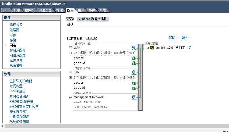Click the gecoos VM icon under WAN
Viewport: 229px width, 132px height.
134,58
